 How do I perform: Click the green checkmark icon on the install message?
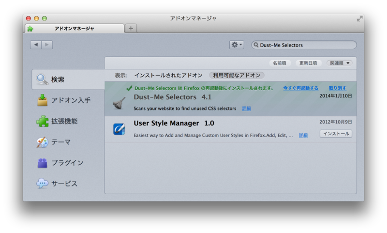click(129, 88)
